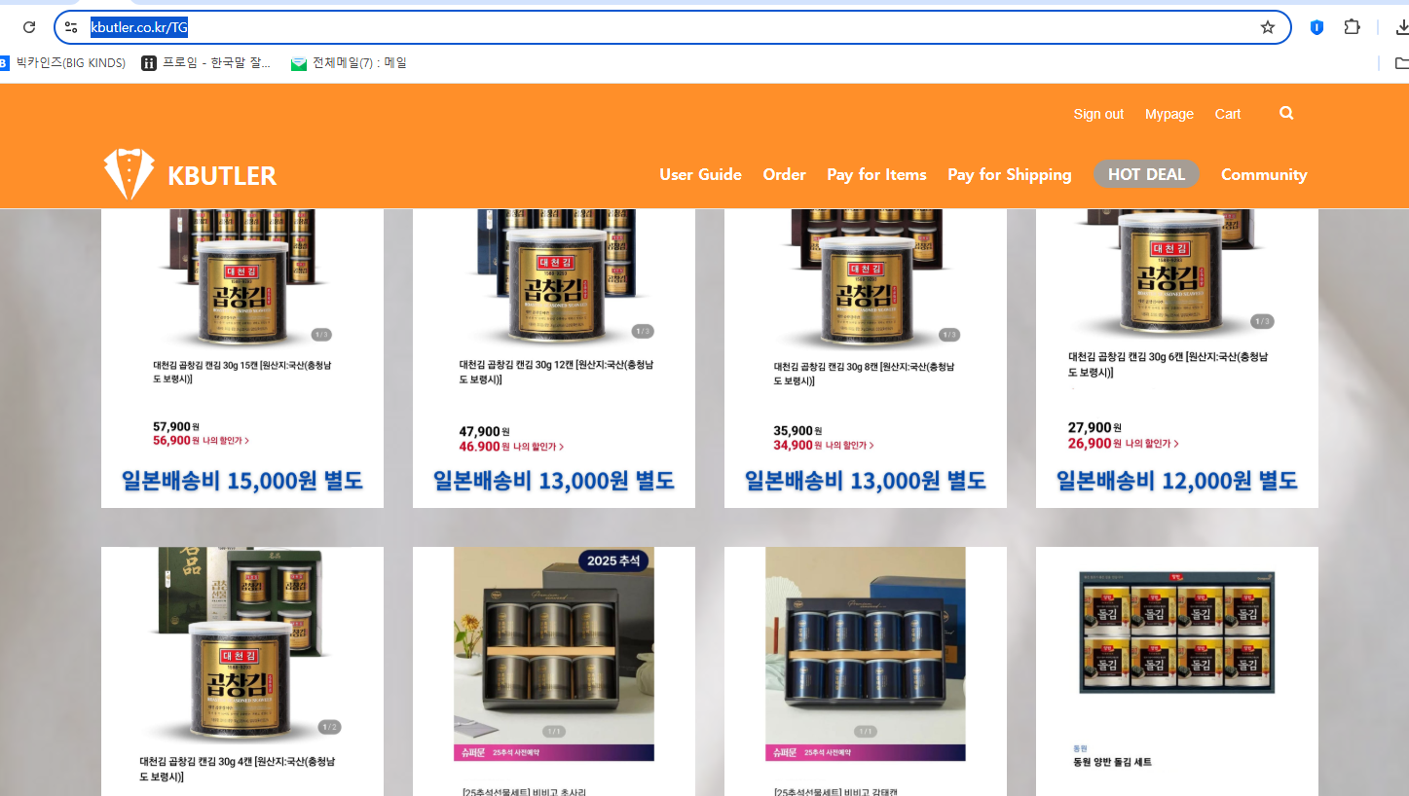Click the 일본배송비 15,000원 별도 banner
Viewport: 1409px width, 796px height.
pyautogui.click(x=241, y=481)
